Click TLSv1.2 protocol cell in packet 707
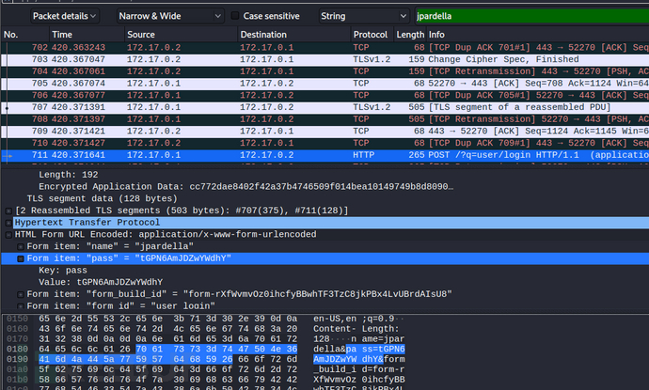649x390 pixels. pyautogui.click(x=372, y=107)
